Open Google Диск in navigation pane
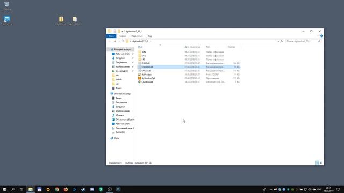The height and width of the screenshot is (193, 344). pyautogui.click(x=121, y=71)
